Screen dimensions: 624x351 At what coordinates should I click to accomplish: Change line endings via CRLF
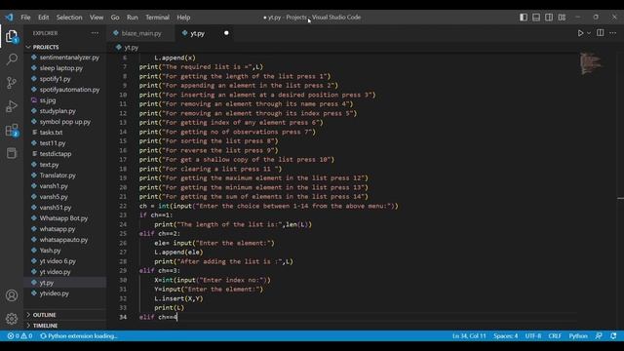click(x=555, y=335)
